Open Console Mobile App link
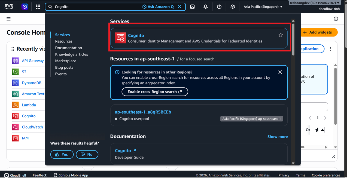 pyautogui.click(x=71, y=175)
